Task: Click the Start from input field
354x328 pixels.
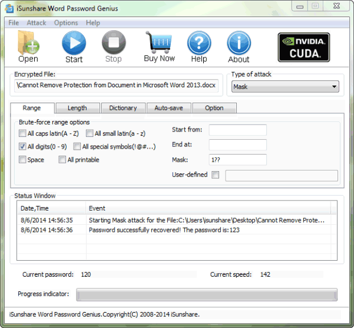Action: pos(238,130)
